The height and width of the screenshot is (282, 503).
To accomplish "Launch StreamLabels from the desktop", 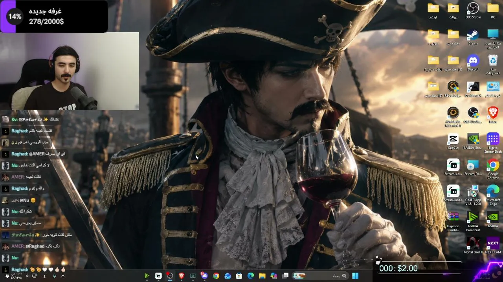I will click(x=453, y=193).
